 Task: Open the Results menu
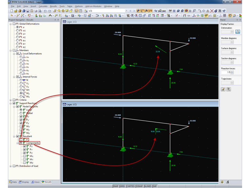[x=53, y=6]
